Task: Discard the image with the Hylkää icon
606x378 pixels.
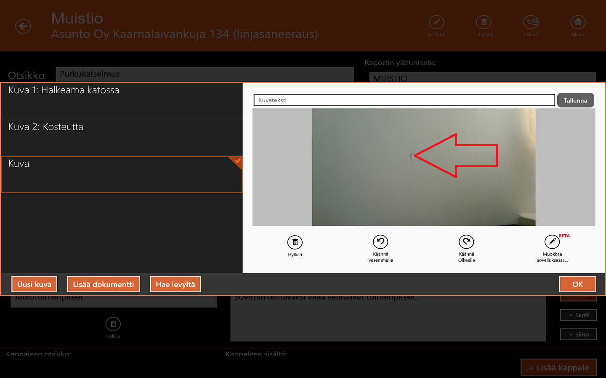Action: (x=295, y=242)
